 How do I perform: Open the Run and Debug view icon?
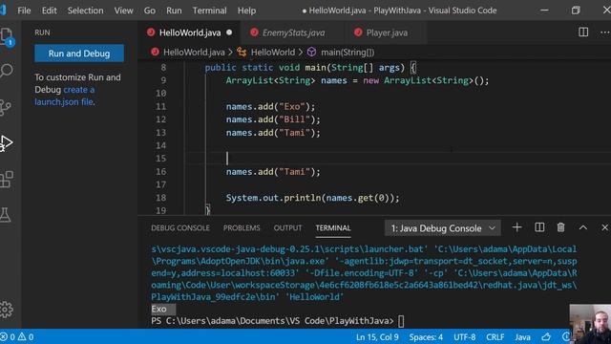[x=7, y=143]
